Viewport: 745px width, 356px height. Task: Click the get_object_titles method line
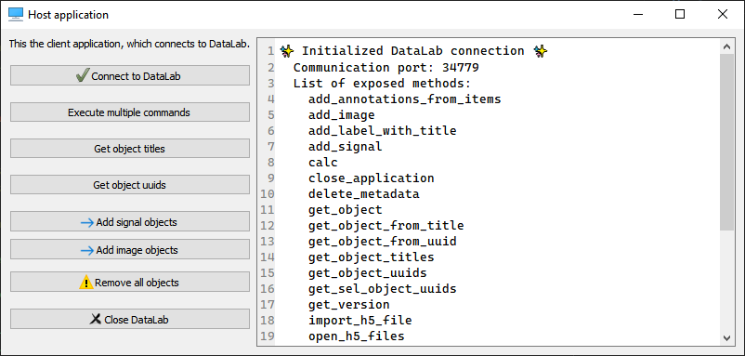(371, 257)
